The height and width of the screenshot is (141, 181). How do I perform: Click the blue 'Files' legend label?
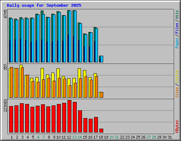[177, 28]
